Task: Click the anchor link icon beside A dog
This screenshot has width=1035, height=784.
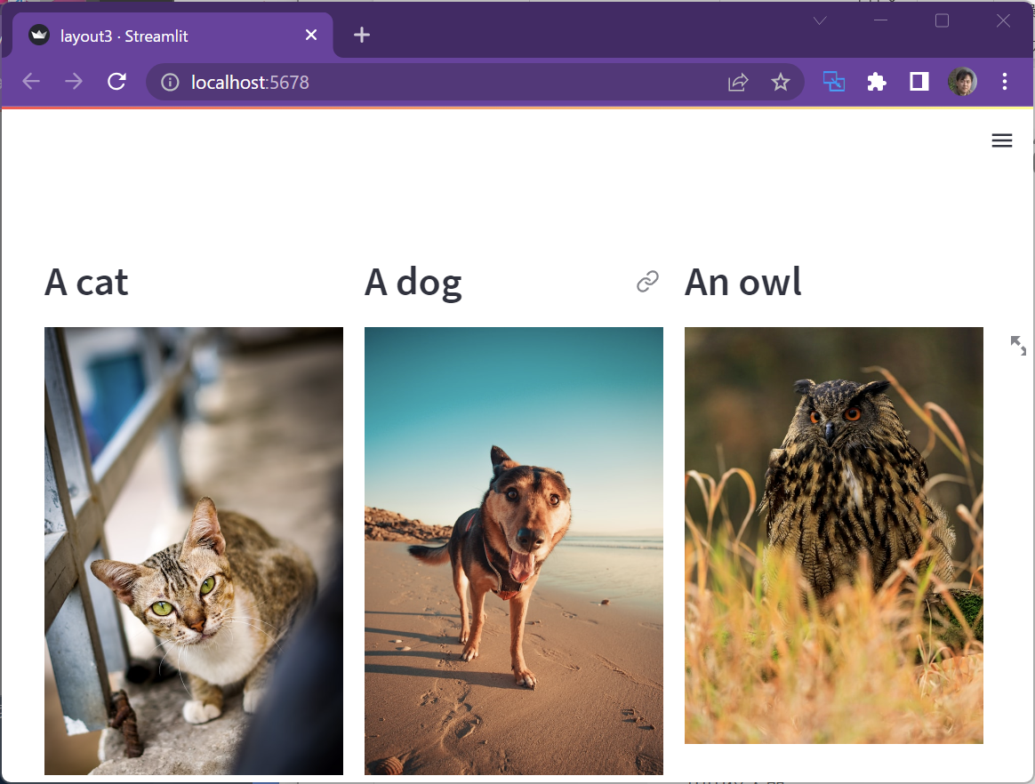Action: [647, 282]
